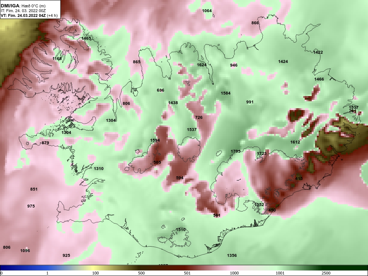Viewport: 368px width, 276px height.
Task: Click the map value 726
Action: pyautogui.click(x=199, y=117)
